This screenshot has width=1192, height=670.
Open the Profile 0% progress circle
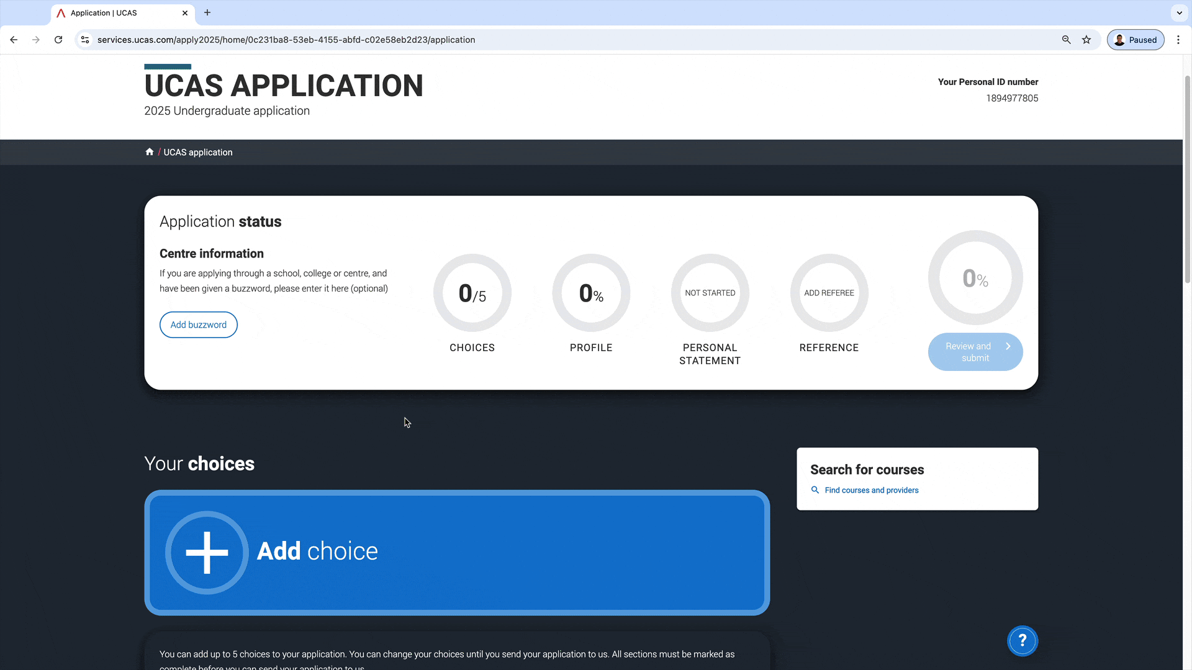click(591, 293)
